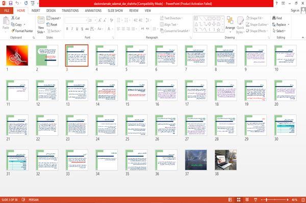Image resolution: width=306 pixels, height=203 pixels.
Task: Toggle strikethrough formatting
Action: point(87,29)
